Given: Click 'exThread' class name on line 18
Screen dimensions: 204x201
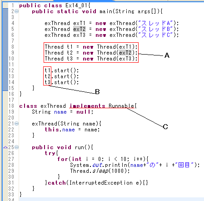Looking at the screenshot, I should pyautogui.click(x=53, y=106).
